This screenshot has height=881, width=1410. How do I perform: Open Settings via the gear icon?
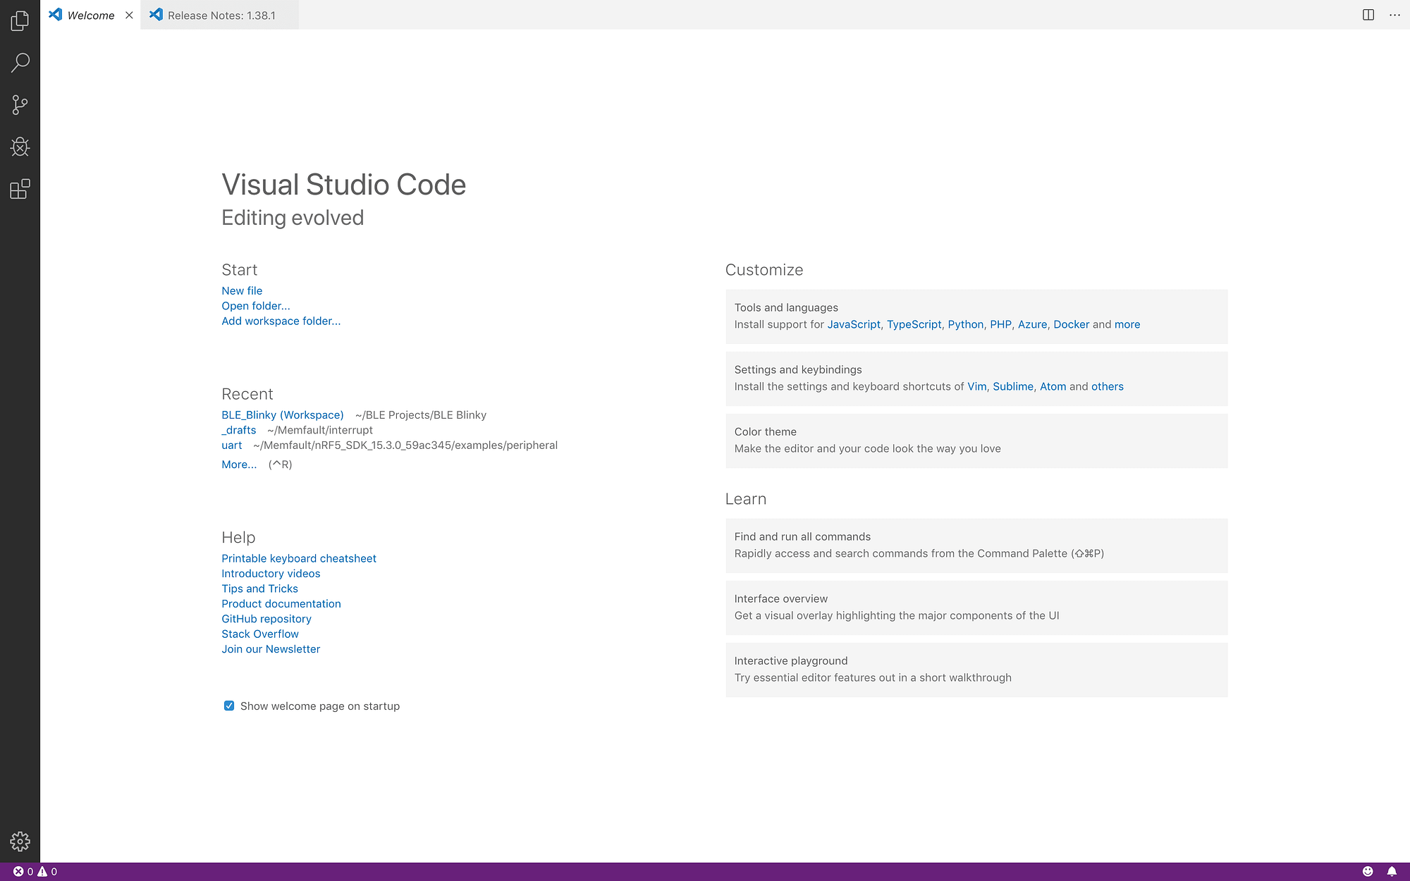tap(19, 841)
